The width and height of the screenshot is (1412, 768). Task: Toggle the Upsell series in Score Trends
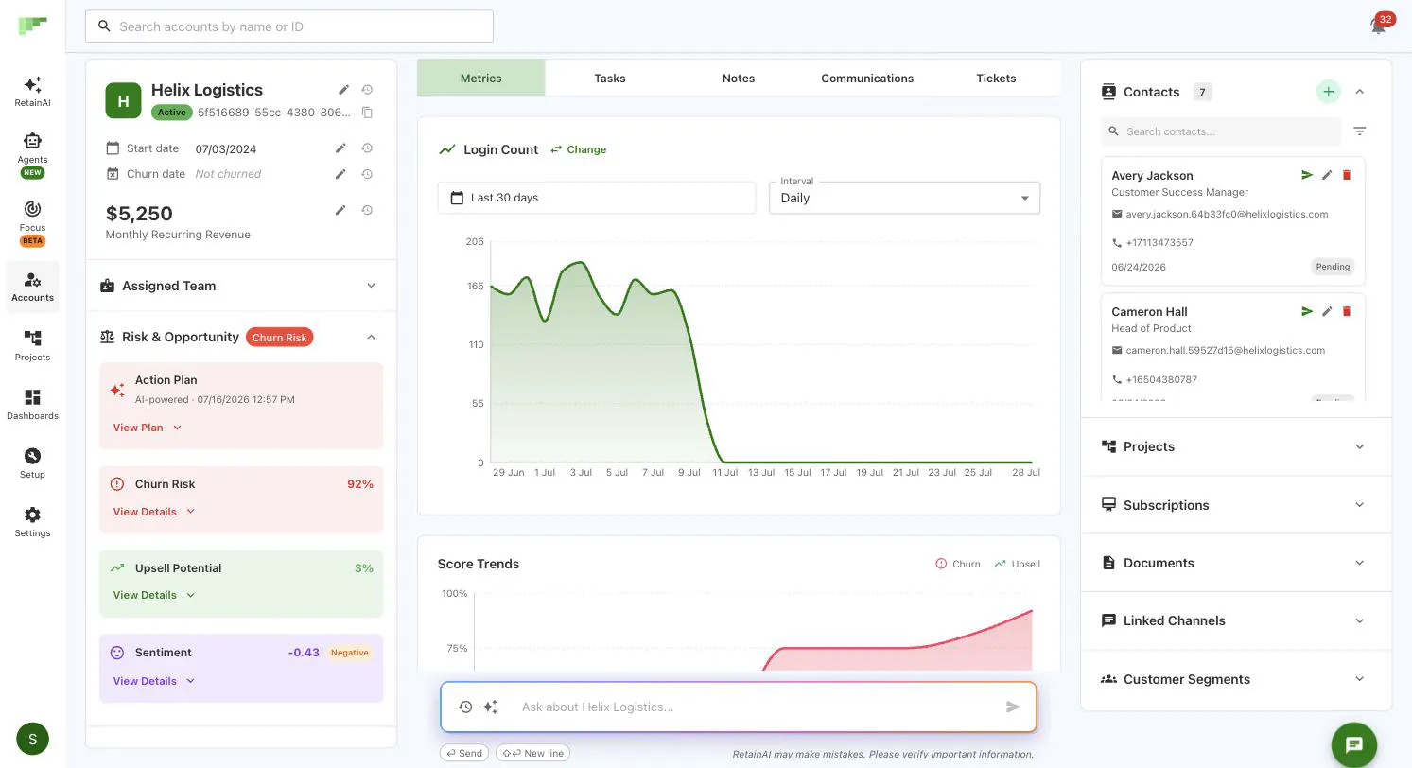[x=1017, y=564]
